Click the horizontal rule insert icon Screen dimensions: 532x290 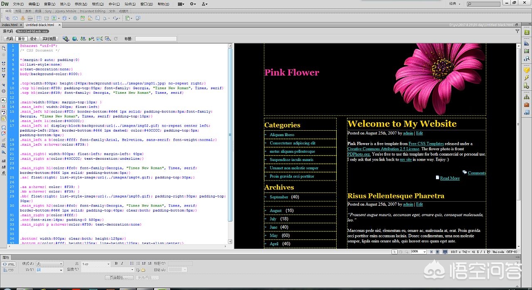[30, 18]
